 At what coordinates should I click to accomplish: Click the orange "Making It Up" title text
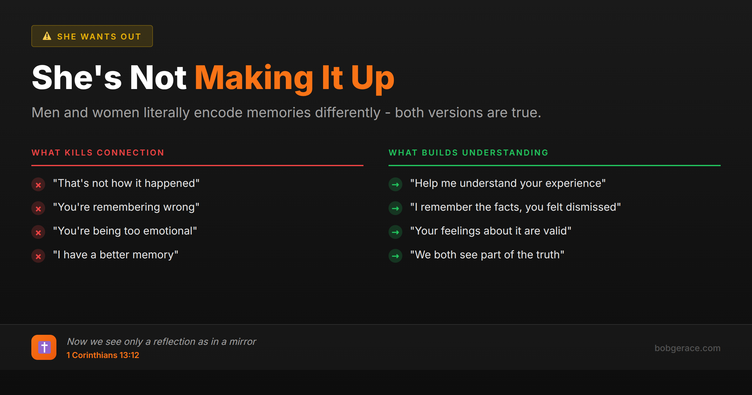click(294, 78)
